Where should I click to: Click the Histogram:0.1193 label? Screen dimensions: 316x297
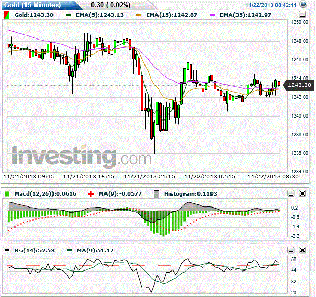[191, 194]
